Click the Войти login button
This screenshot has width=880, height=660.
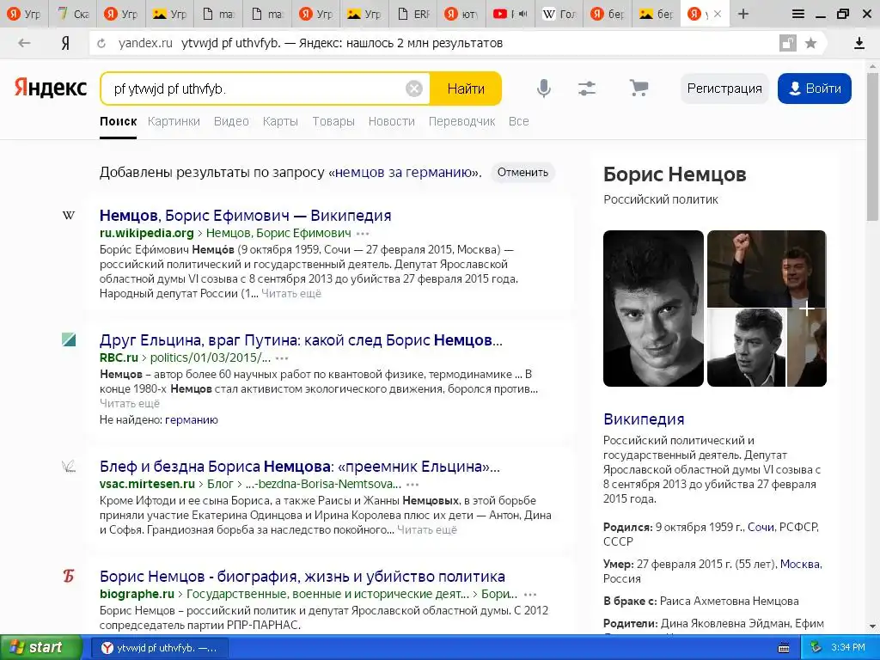click(x=815, y=89)
